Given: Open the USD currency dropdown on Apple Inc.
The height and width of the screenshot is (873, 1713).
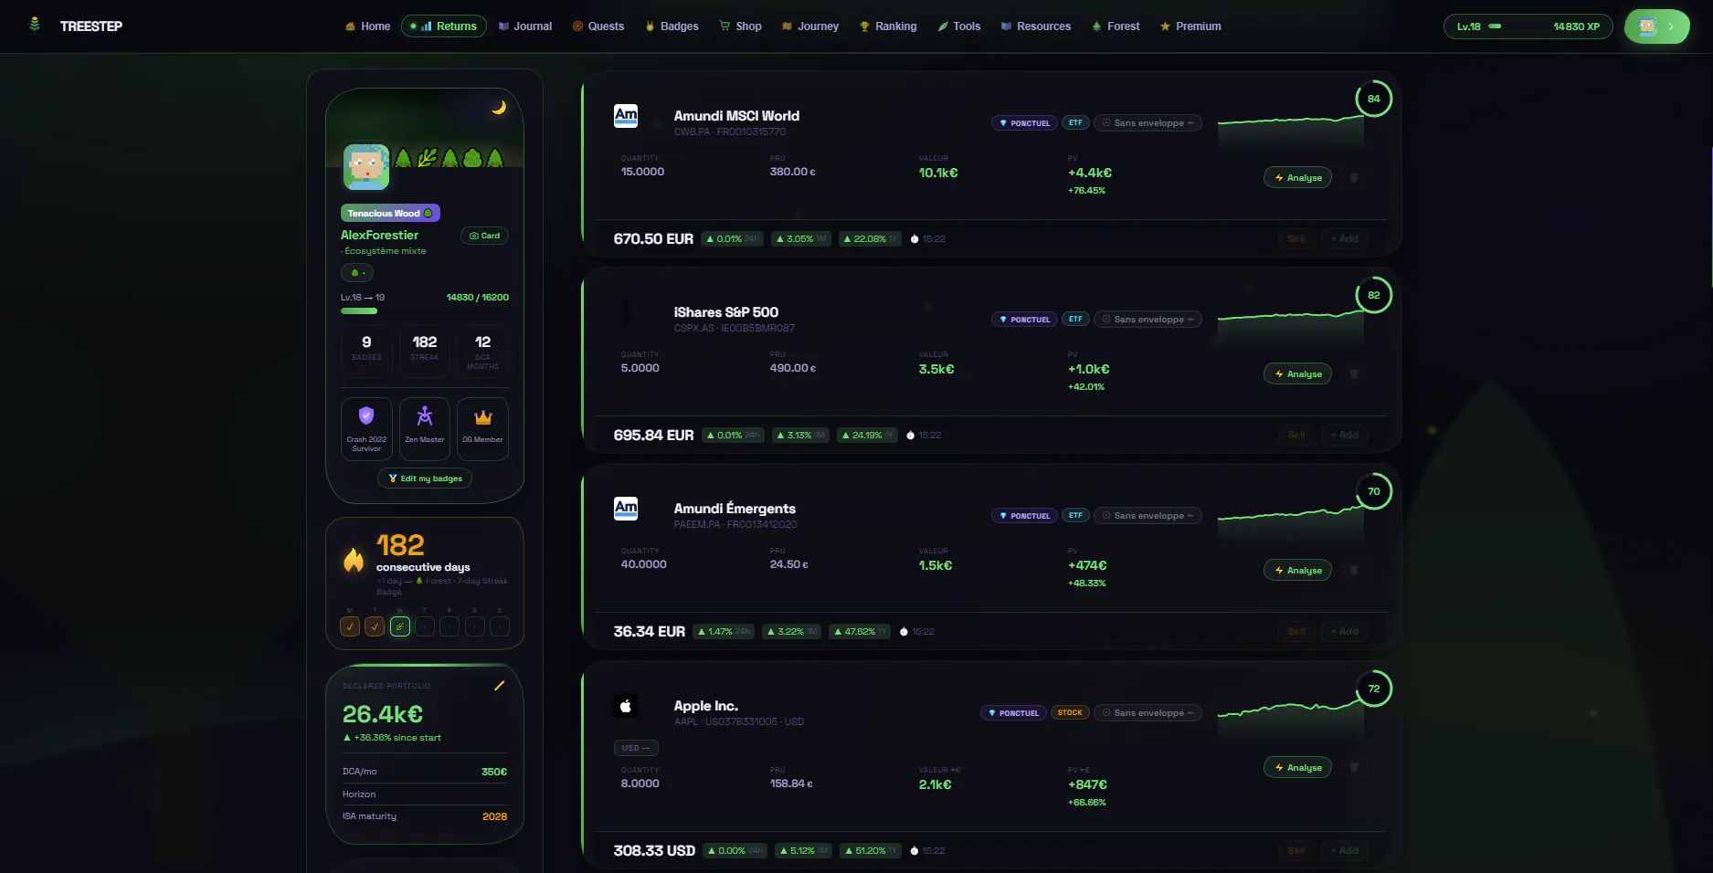Looking at the screenshot, I should pyautogui.click(x=636, y=748).
